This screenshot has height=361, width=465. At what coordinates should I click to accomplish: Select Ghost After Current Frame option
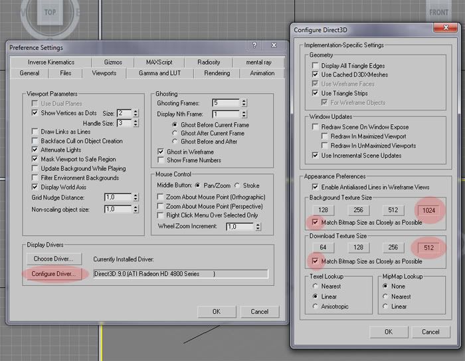175,133
